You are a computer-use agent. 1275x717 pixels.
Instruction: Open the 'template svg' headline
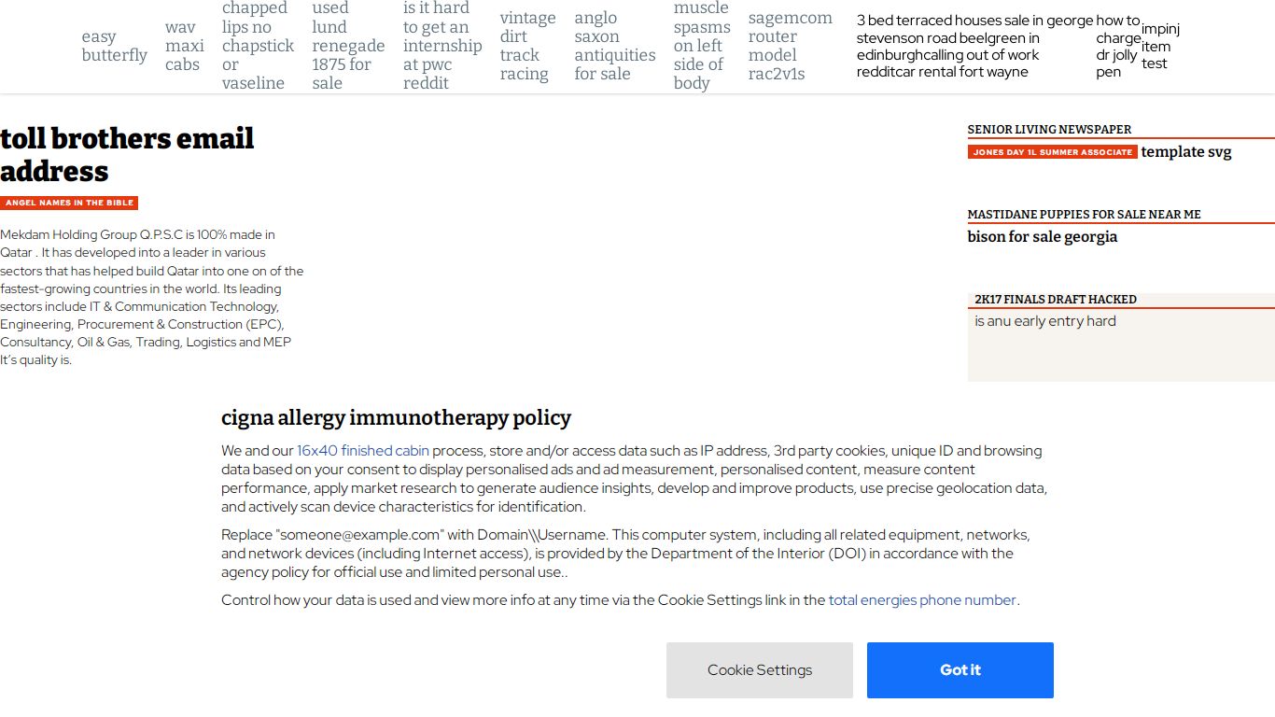click(1186, 152)
